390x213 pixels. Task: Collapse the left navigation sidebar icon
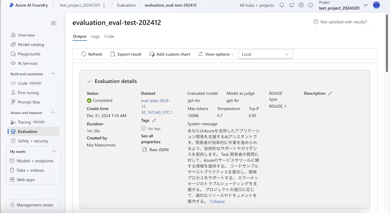pyautogui.click(x=53, y=23)
